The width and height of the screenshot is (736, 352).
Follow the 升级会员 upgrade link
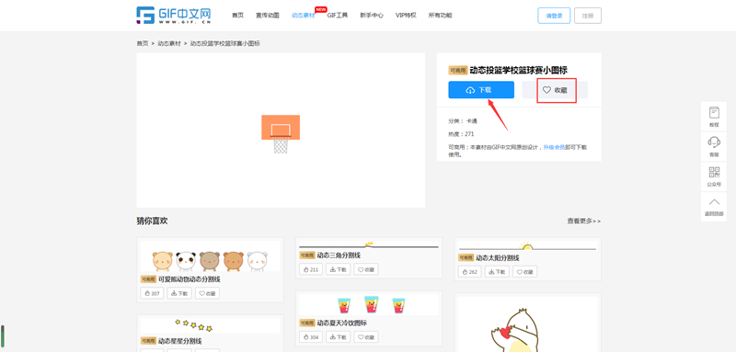[555, 147]
